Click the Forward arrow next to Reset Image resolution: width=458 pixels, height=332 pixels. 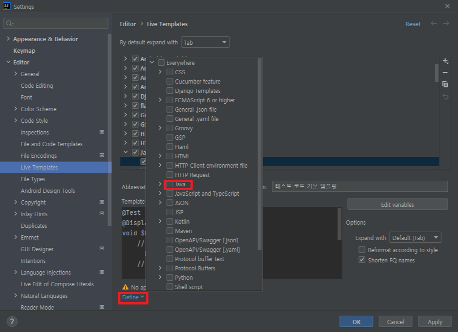[446, 23]
